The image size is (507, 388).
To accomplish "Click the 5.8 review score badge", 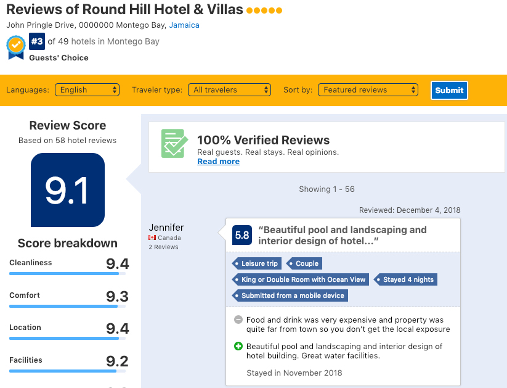I will [242, 235].
